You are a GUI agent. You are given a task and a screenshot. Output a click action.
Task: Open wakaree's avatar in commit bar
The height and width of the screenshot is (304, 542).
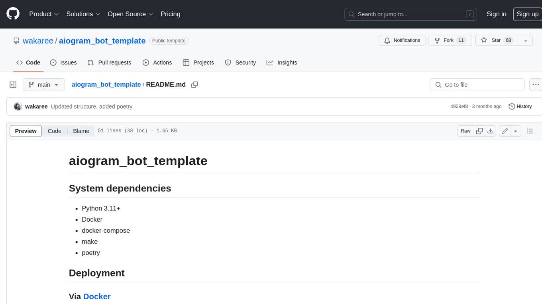[18, 107]
